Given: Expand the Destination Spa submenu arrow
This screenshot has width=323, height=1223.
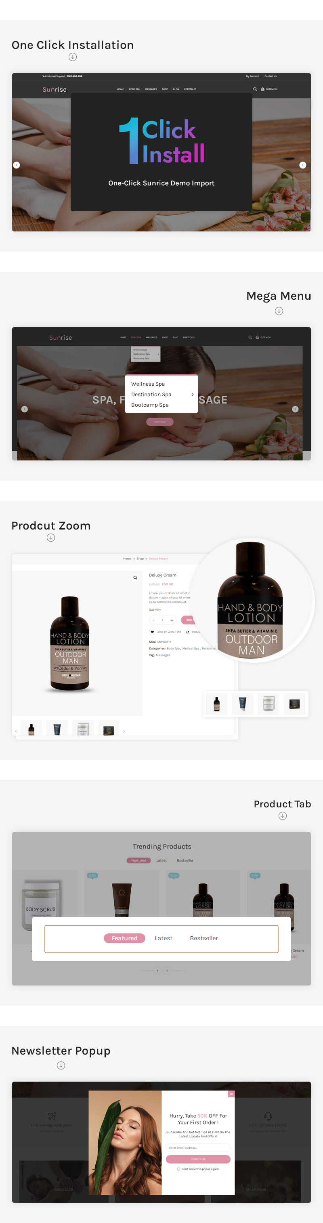Looking at the screenshot, I should tap(192, 395).
